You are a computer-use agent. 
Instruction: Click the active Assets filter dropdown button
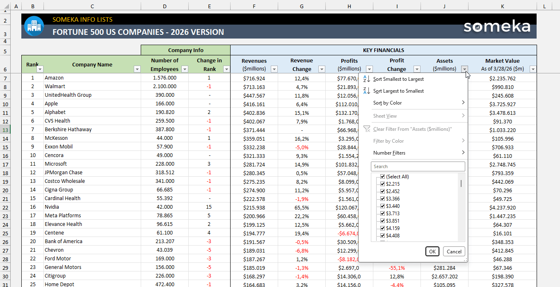(464, 69)
